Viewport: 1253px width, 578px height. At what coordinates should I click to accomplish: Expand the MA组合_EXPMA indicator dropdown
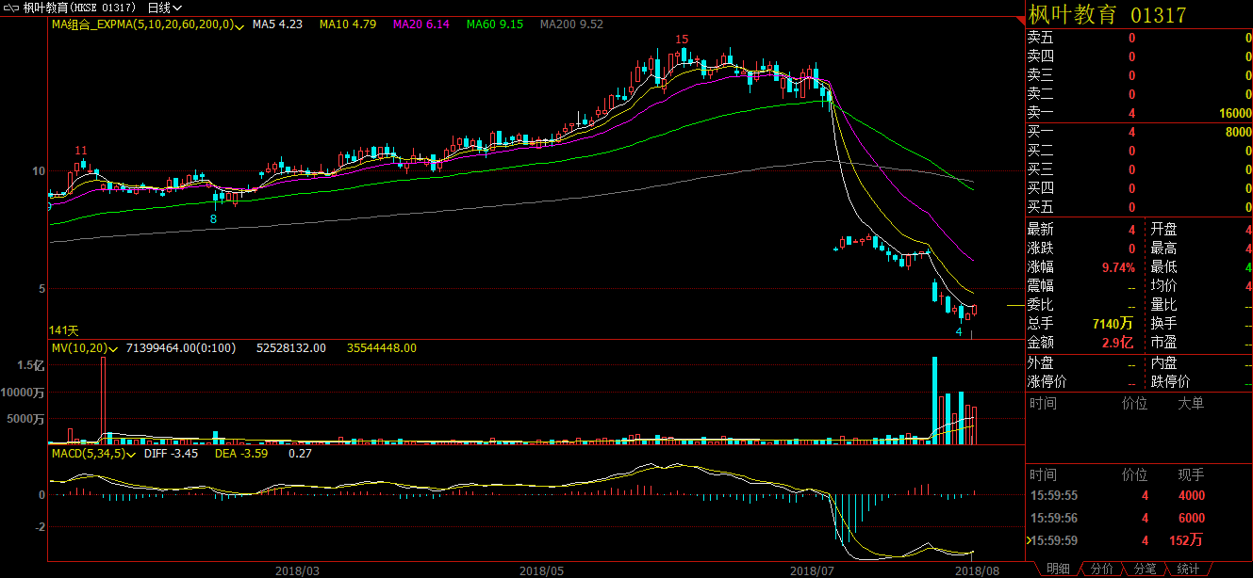click(239, 24)
